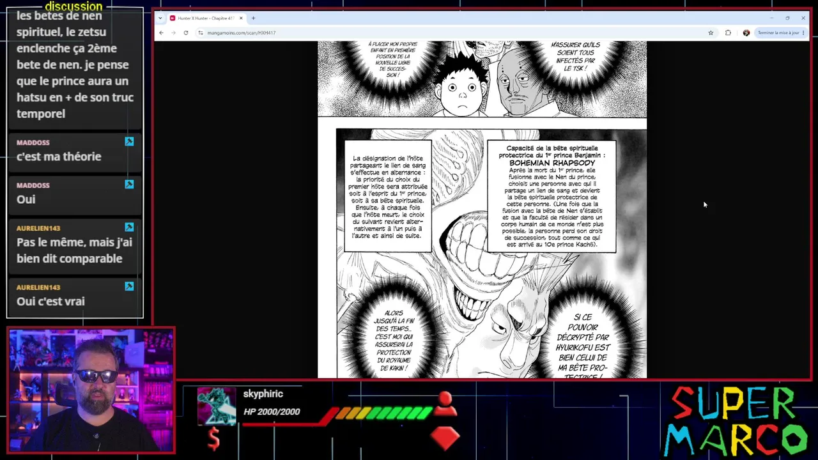818x460 pixels.
Task: Minimize the Chrome window
Action: (771, 18)
